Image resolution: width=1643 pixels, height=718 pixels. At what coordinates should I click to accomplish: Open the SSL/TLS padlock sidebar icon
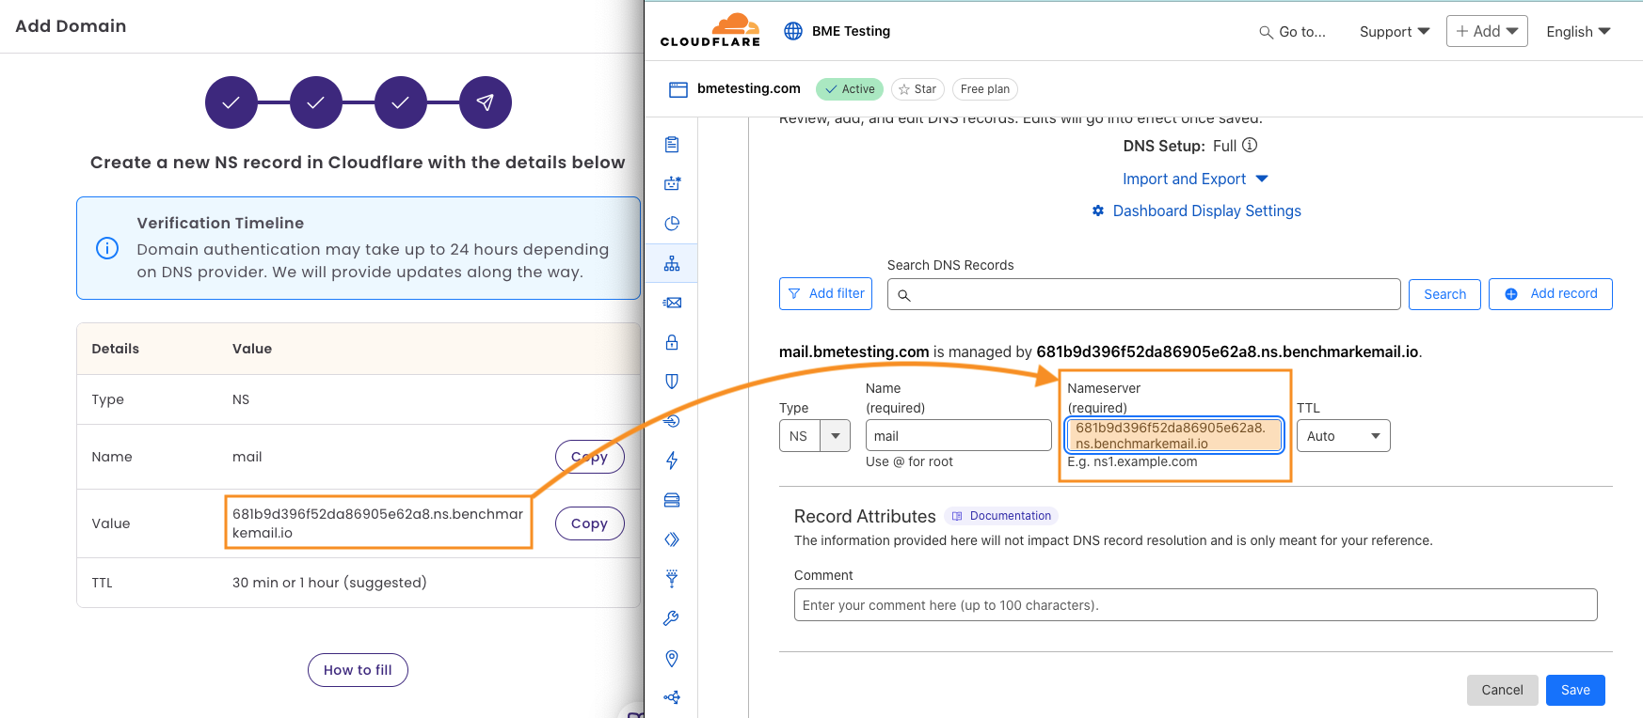(x=672, y=342)
